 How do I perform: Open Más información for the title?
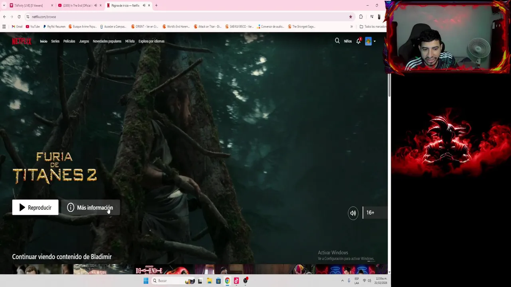[x=90, y=207]
